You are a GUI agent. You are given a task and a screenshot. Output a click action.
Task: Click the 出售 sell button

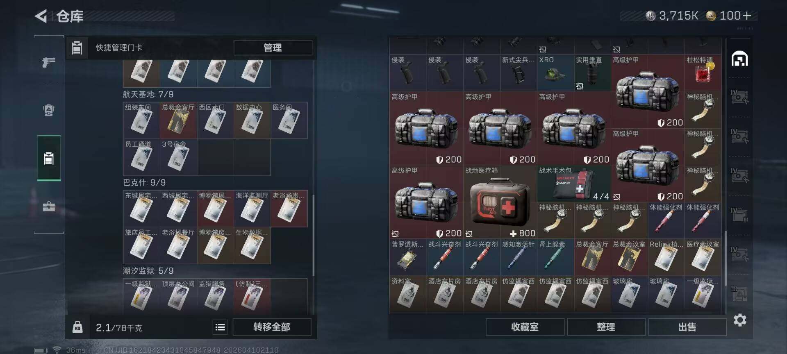click(x=687, y=327)
